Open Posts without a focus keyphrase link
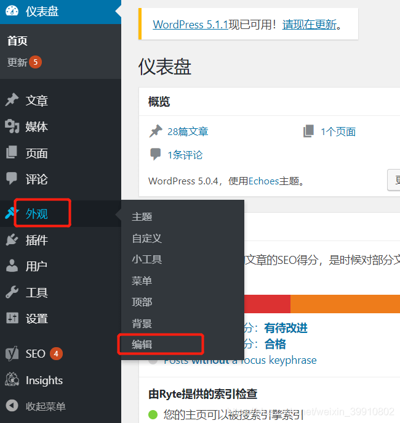The width and height of the screenshot is (400, 423). [240, 360]
